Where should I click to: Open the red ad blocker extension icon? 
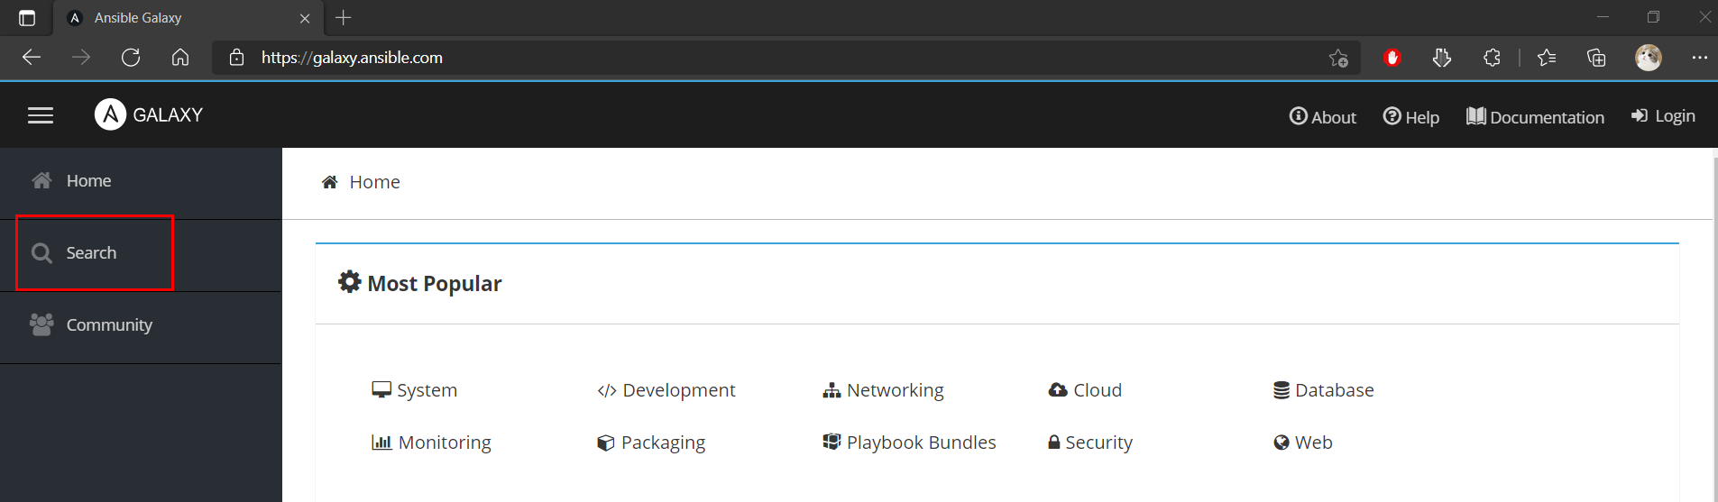[x=1392, y=58]
